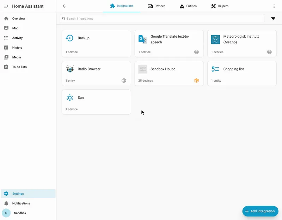Viewport: 282px width, 220px height.
Task: Click the cloud globe icon on Radio Browser
Action: pyautogui.click(x=124, y=81)
